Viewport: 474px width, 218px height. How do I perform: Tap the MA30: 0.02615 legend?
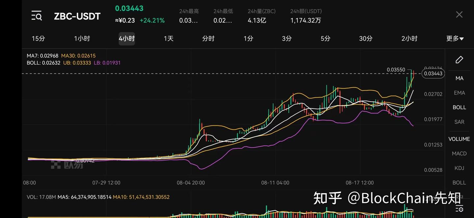click(x=78, y=56)
